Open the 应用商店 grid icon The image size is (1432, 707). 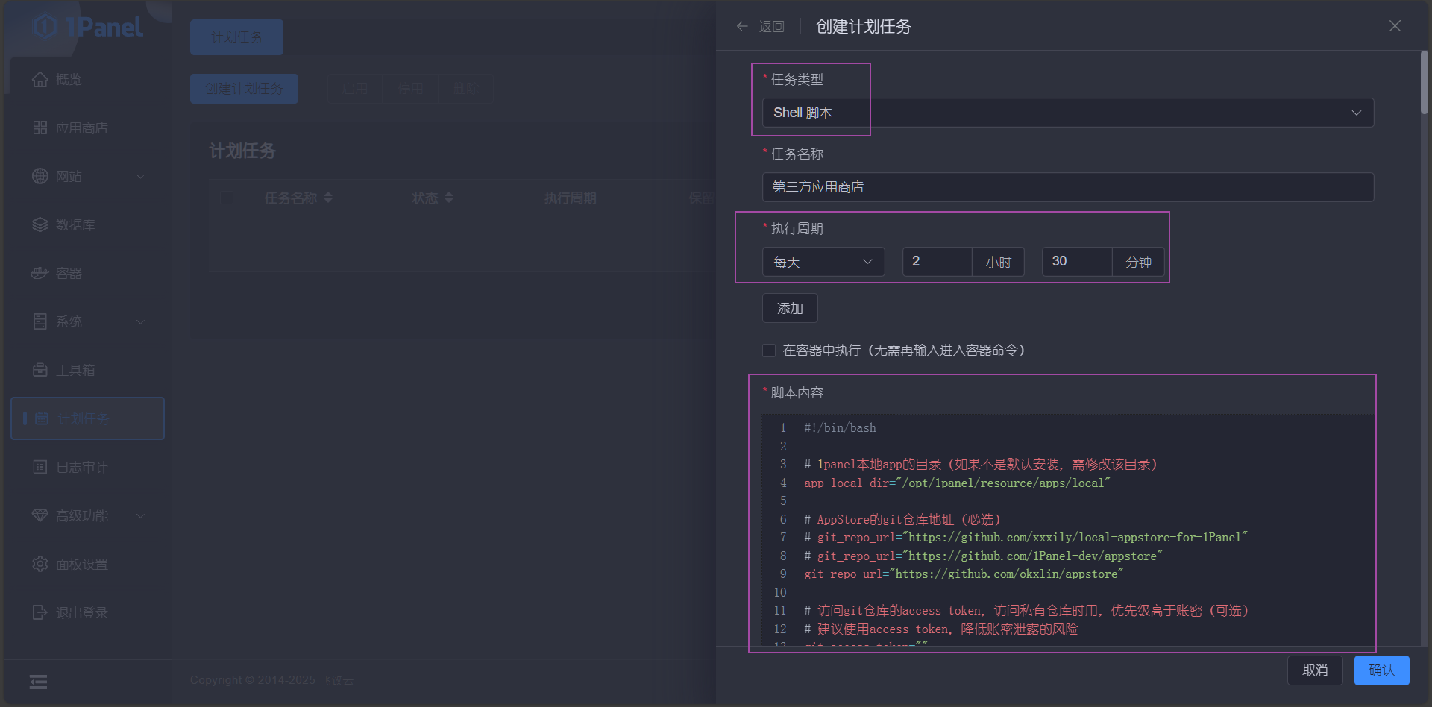click(x=40, y=128)
